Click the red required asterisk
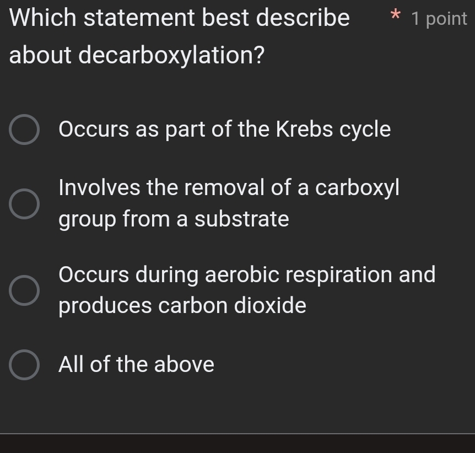 coord(396,18)
